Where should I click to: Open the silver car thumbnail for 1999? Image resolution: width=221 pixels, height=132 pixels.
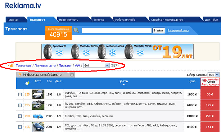38,105
